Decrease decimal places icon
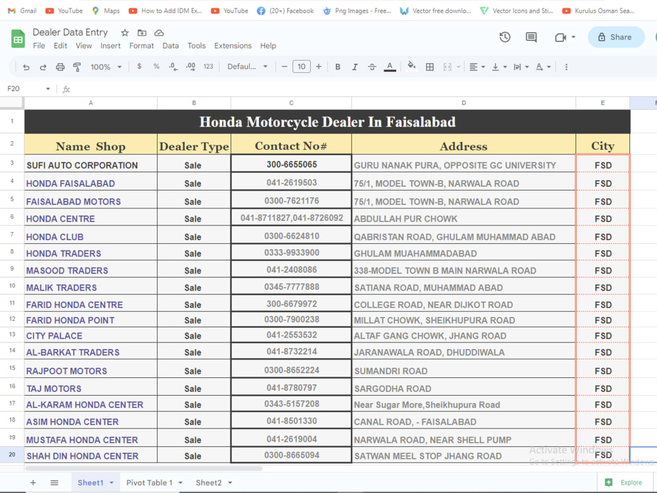657x493 pixels. pos(173,66)
